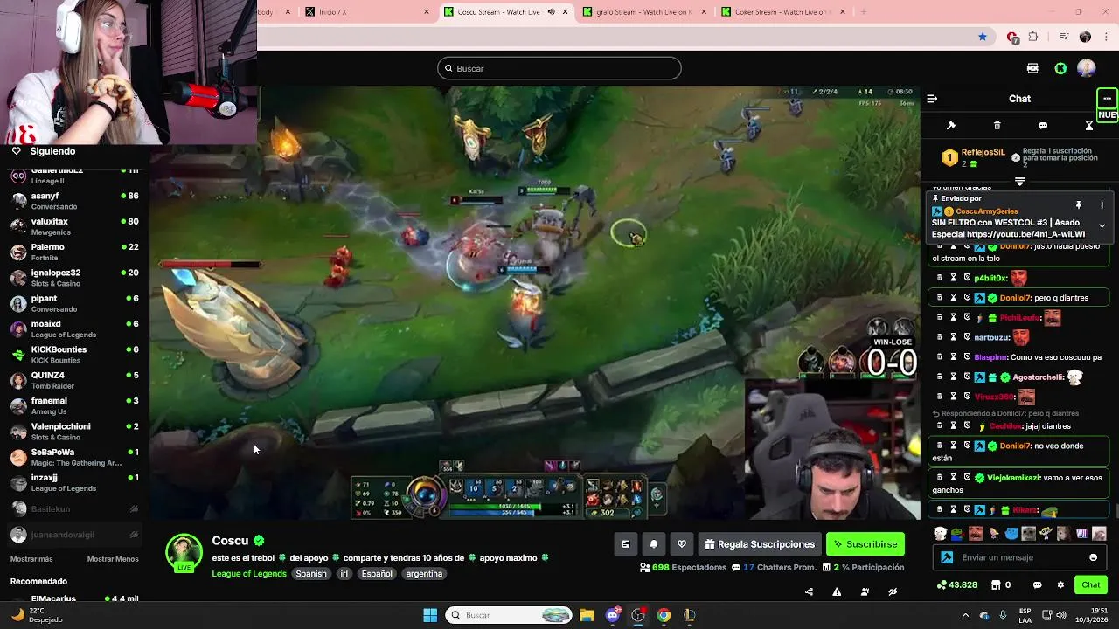Report the stream with the warning icon
Image resolution: width=1119 pixels, height=629 pixels.
click(x=837, y=591)
